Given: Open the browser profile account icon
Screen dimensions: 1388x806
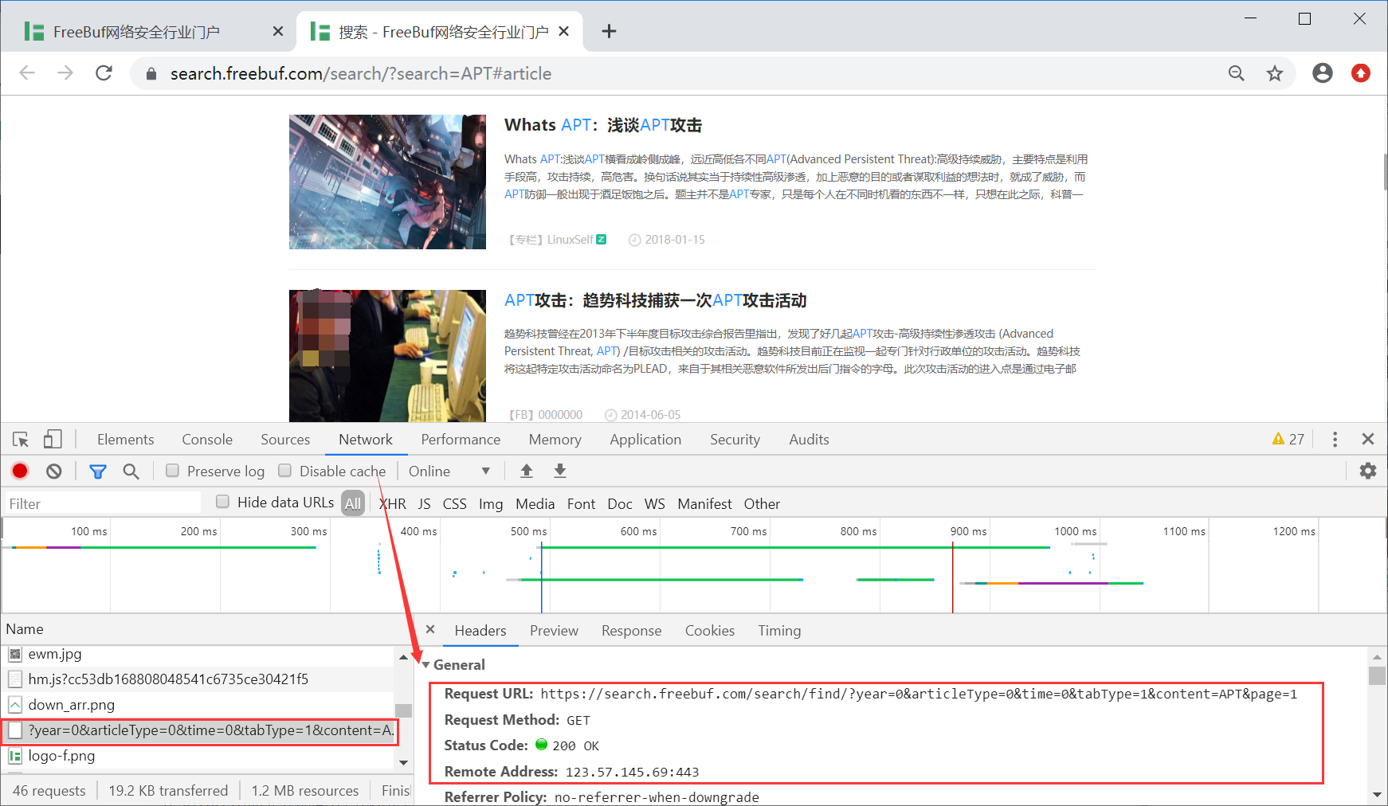Looking at the screenshot, I should tap(1323, 73).
